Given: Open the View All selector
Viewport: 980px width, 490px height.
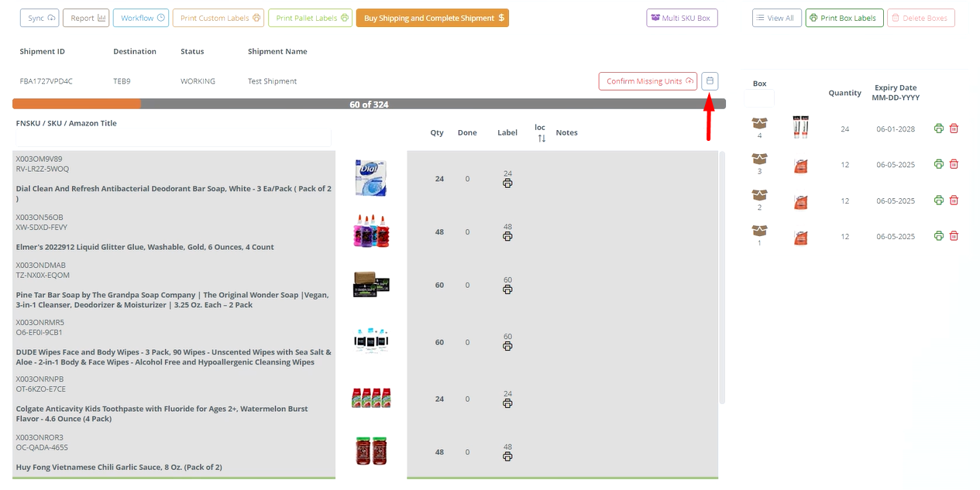Looking at the screenshot, I should [x=776, y=17].
